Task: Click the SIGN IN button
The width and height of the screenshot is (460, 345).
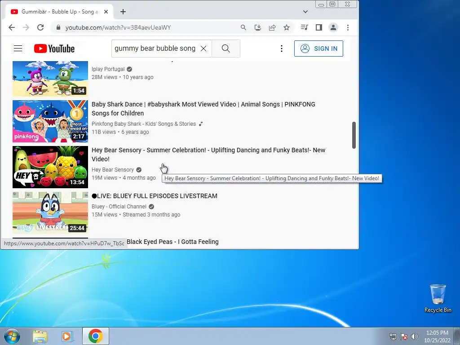Action: pyautogui.click(x=318, y=49)
